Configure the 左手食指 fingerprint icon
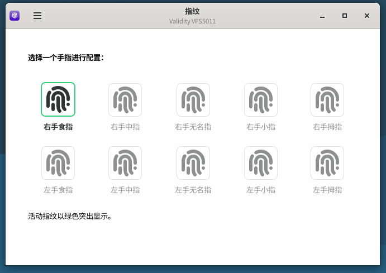The width and height of the screenshot is (386, 273). (x=58, y=163)
